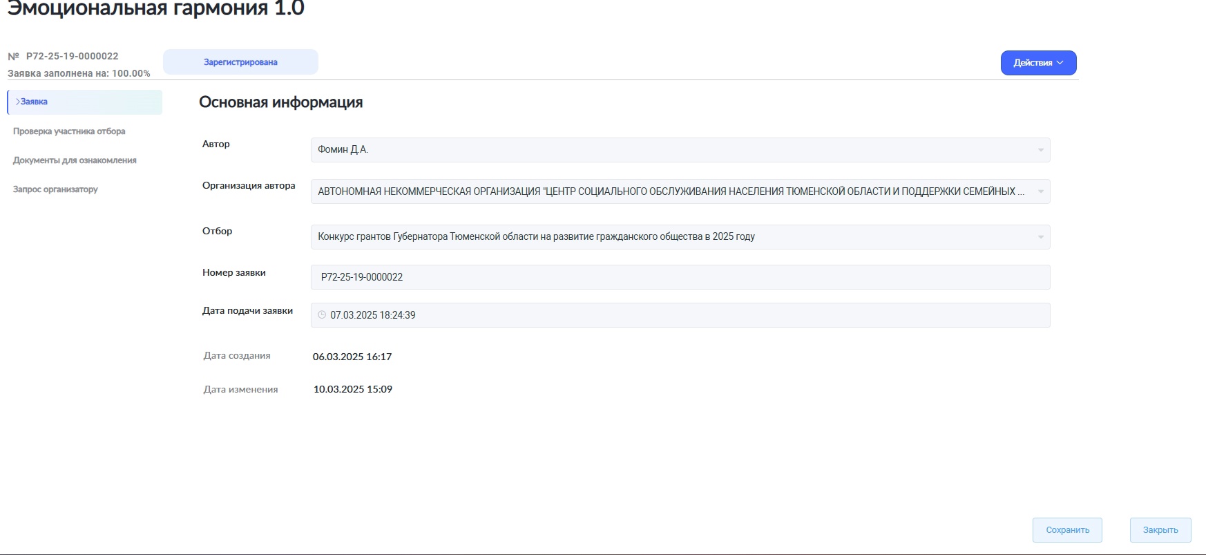1206x555 pixels.
Task: Click the Конкурс грантов Губернатора selection text
Action: [x=536, y=237]
